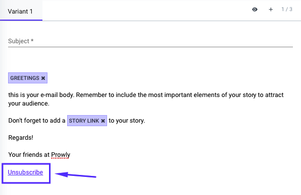Click 'to your story.' after the tag

127,121
